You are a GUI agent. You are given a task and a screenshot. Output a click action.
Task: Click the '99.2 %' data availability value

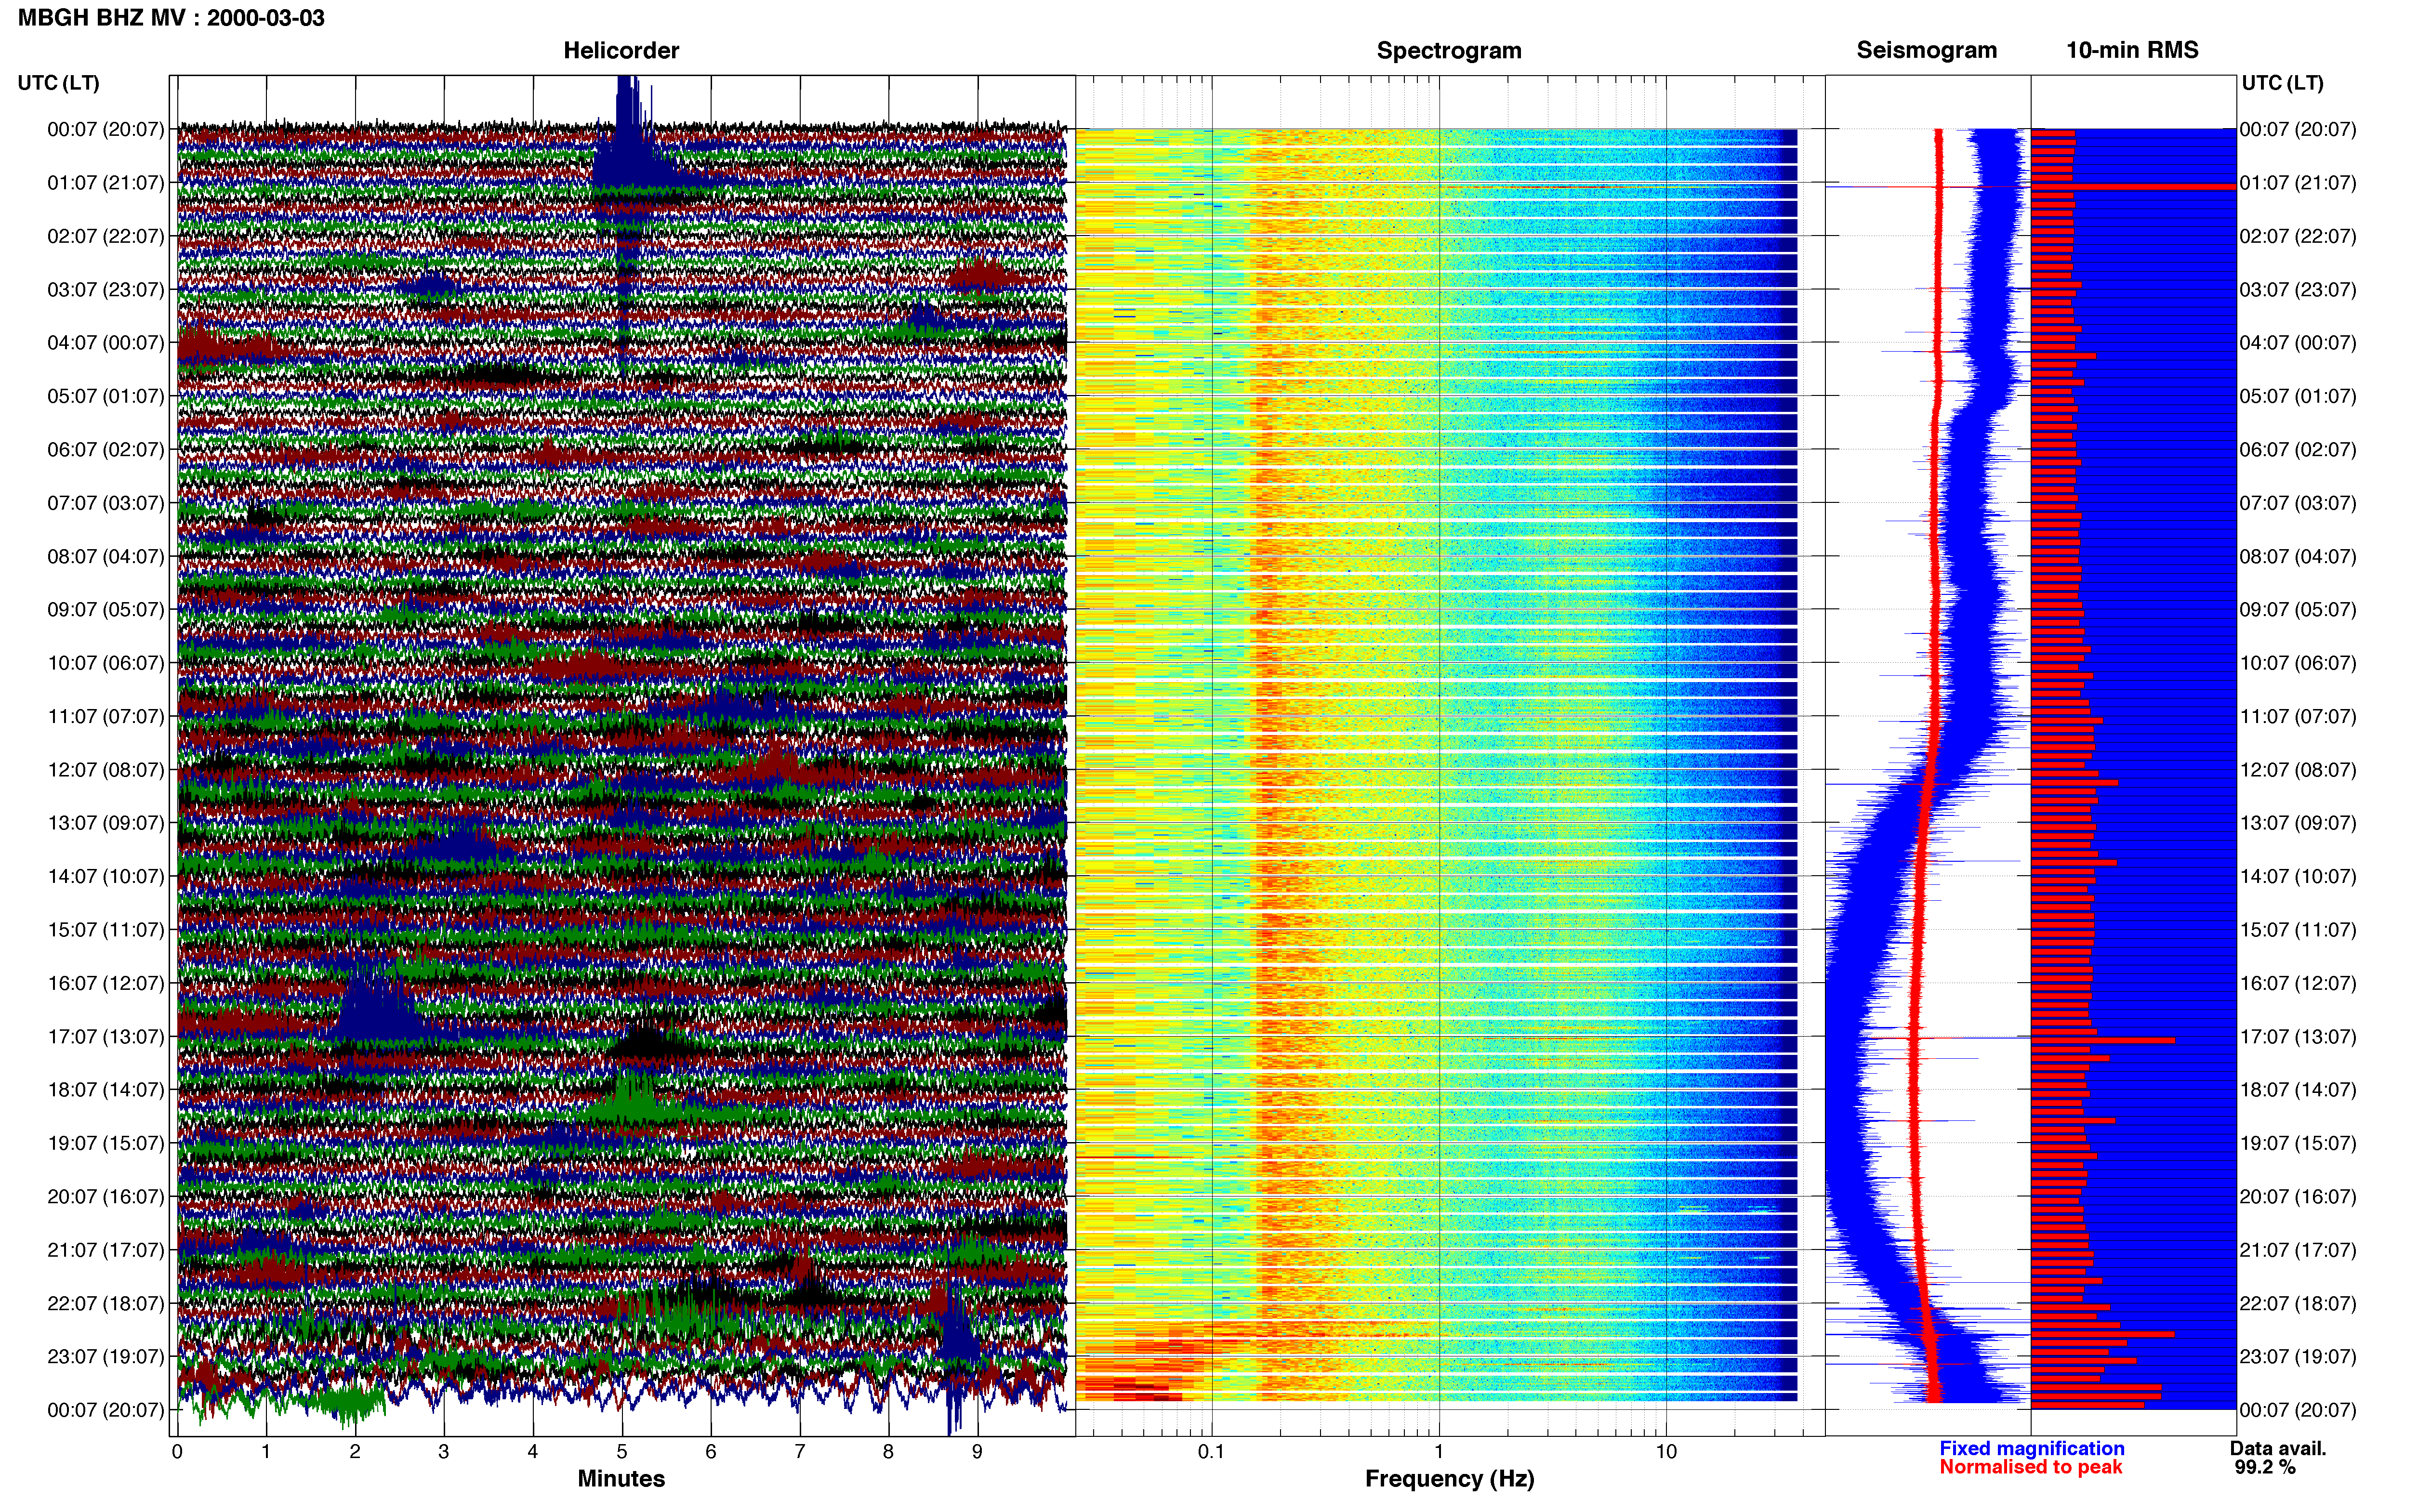(2265, 1468)
